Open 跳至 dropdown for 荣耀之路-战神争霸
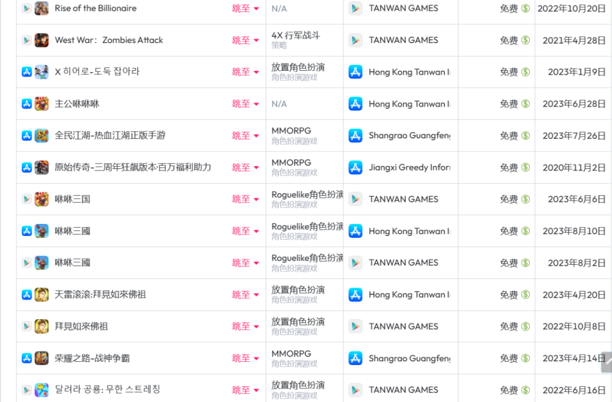This screenshot has width=612, height=402. [x=245, y=358]
